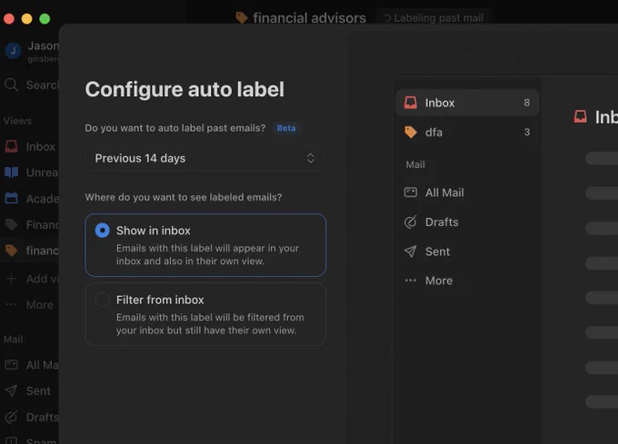Open Spam in the left sidebar
618x444 pixels.
(30, 439)
